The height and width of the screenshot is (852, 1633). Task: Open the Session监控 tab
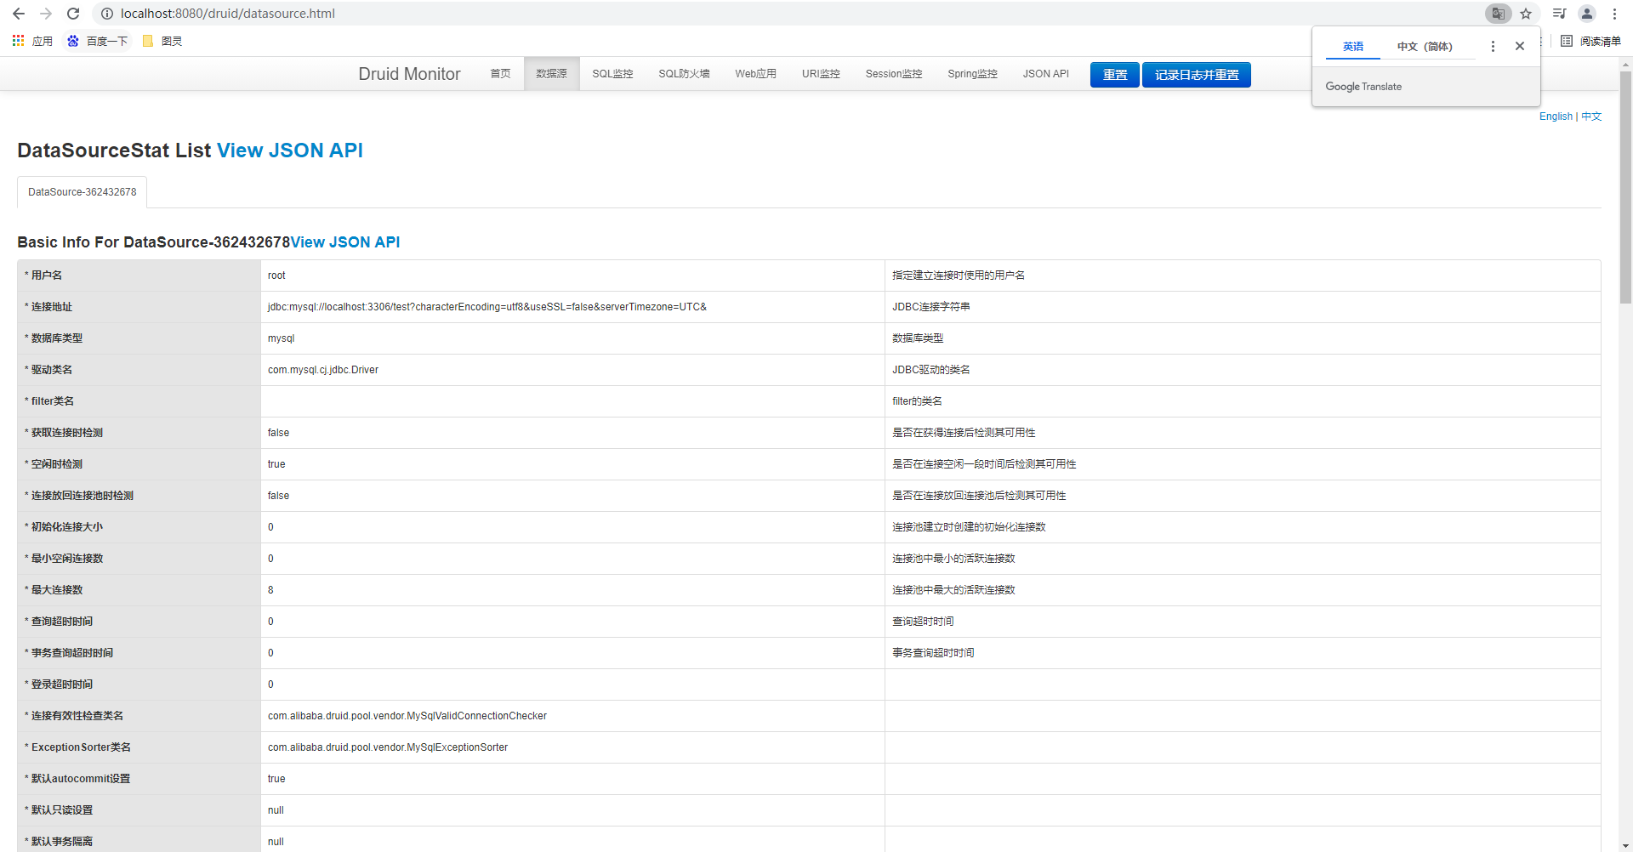click(x=893, y=74)
